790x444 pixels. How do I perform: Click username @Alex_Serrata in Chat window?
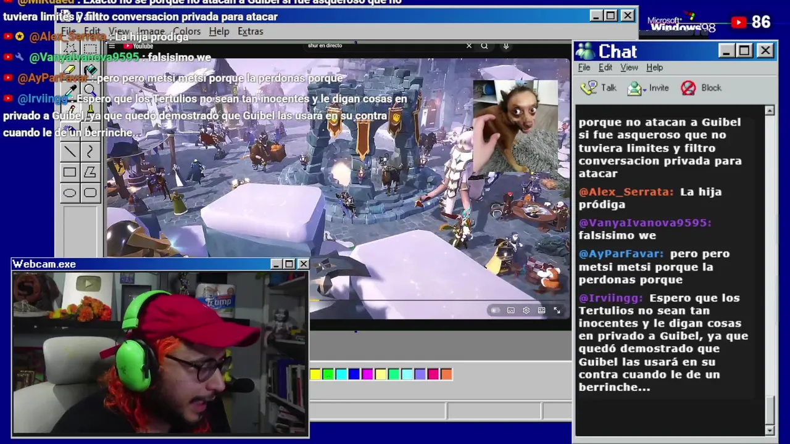point(626,192)
